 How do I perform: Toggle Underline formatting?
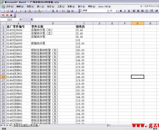[x=129, y=11]
